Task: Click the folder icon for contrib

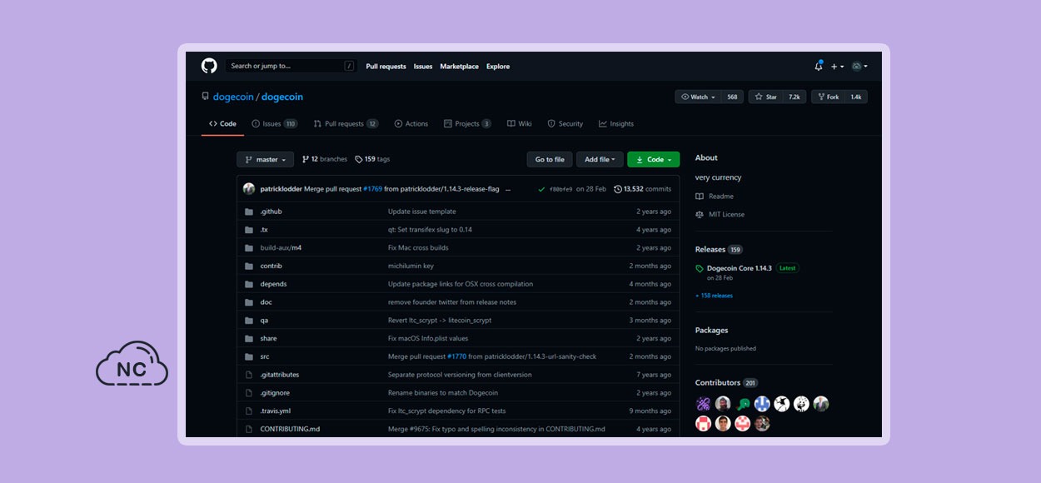Action: [248, 266]
